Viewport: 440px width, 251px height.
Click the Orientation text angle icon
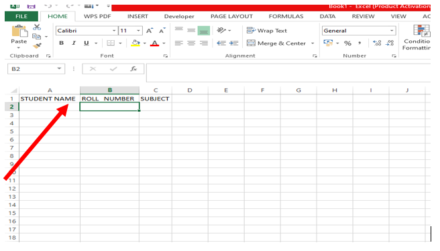point(221,30)
